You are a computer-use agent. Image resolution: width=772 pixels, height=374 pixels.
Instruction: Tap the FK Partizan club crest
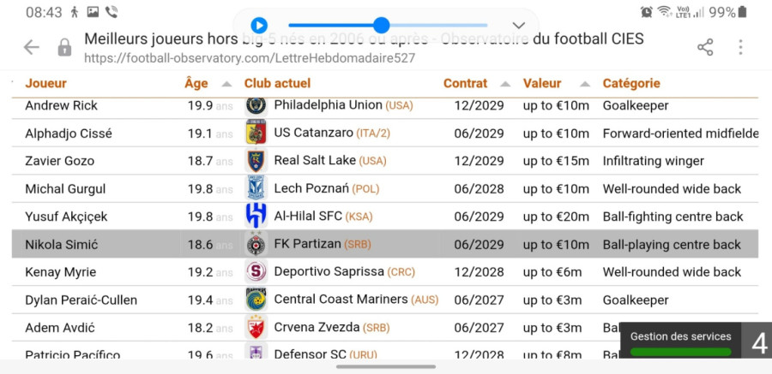pos(256,244)
